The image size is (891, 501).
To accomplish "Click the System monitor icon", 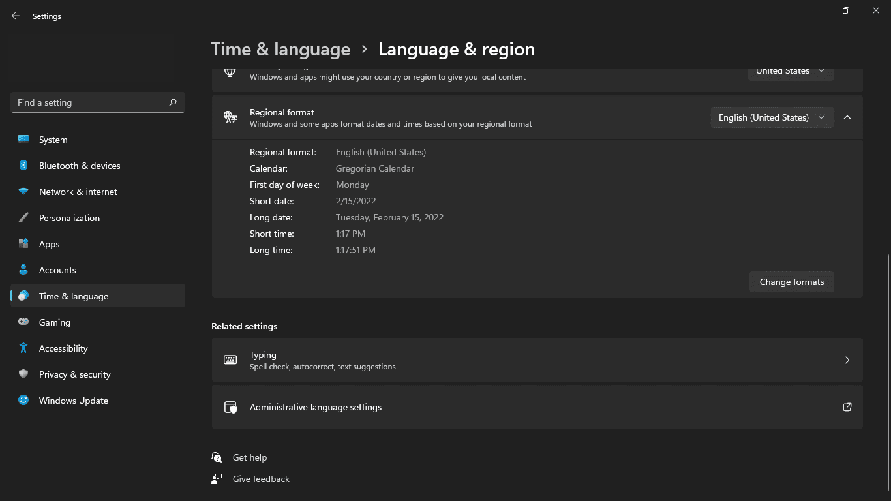I will pyautogui.click(x=23, y=140).
